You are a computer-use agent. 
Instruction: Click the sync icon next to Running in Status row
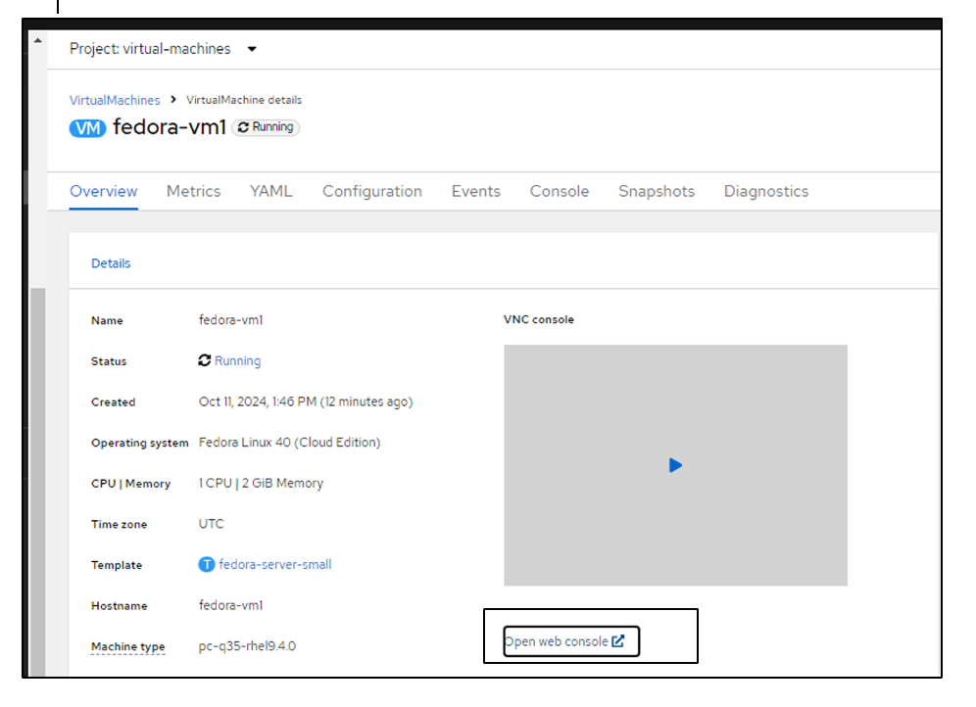[206, 360]
